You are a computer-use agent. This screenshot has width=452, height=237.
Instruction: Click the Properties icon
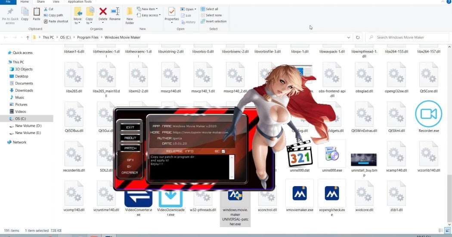171,12
